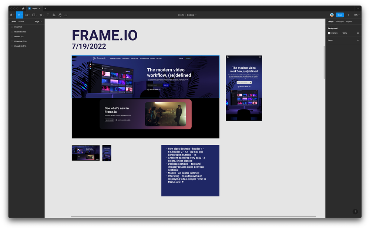Click the STARTER layer frame icon
370x229 pixels.
12,27
